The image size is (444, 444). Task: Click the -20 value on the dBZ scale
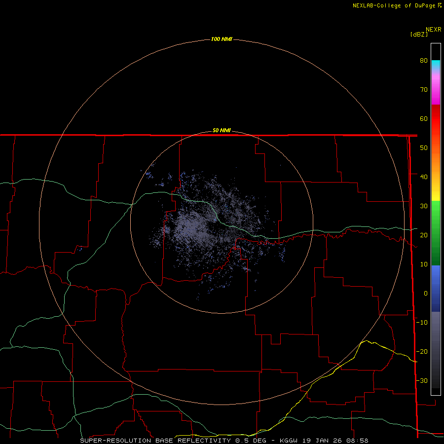click(422, 352)
